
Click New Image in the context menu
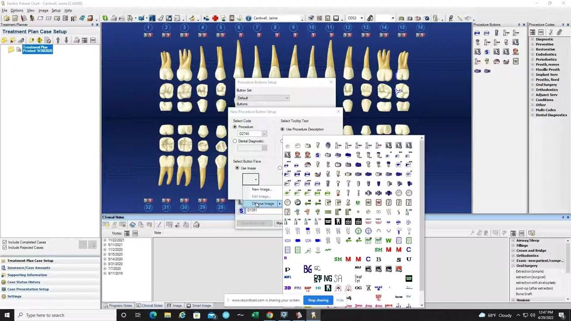pos(261,189)
